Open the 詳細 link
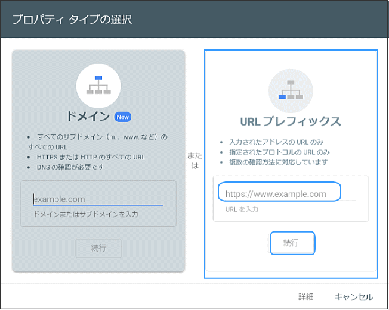 305,297
